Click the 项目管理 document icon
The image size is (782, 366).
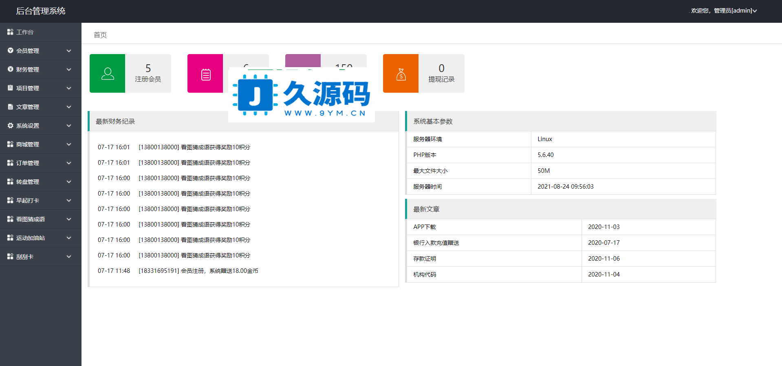click(x=10, y=88)
